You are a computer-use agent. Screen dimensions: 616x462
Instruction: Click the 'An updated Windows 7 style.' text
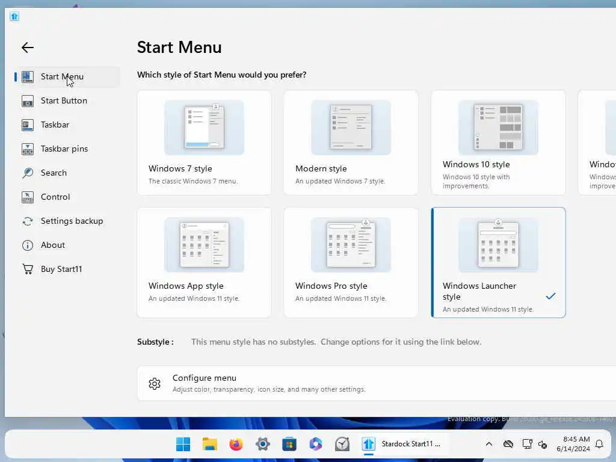[x=340, y=181]
